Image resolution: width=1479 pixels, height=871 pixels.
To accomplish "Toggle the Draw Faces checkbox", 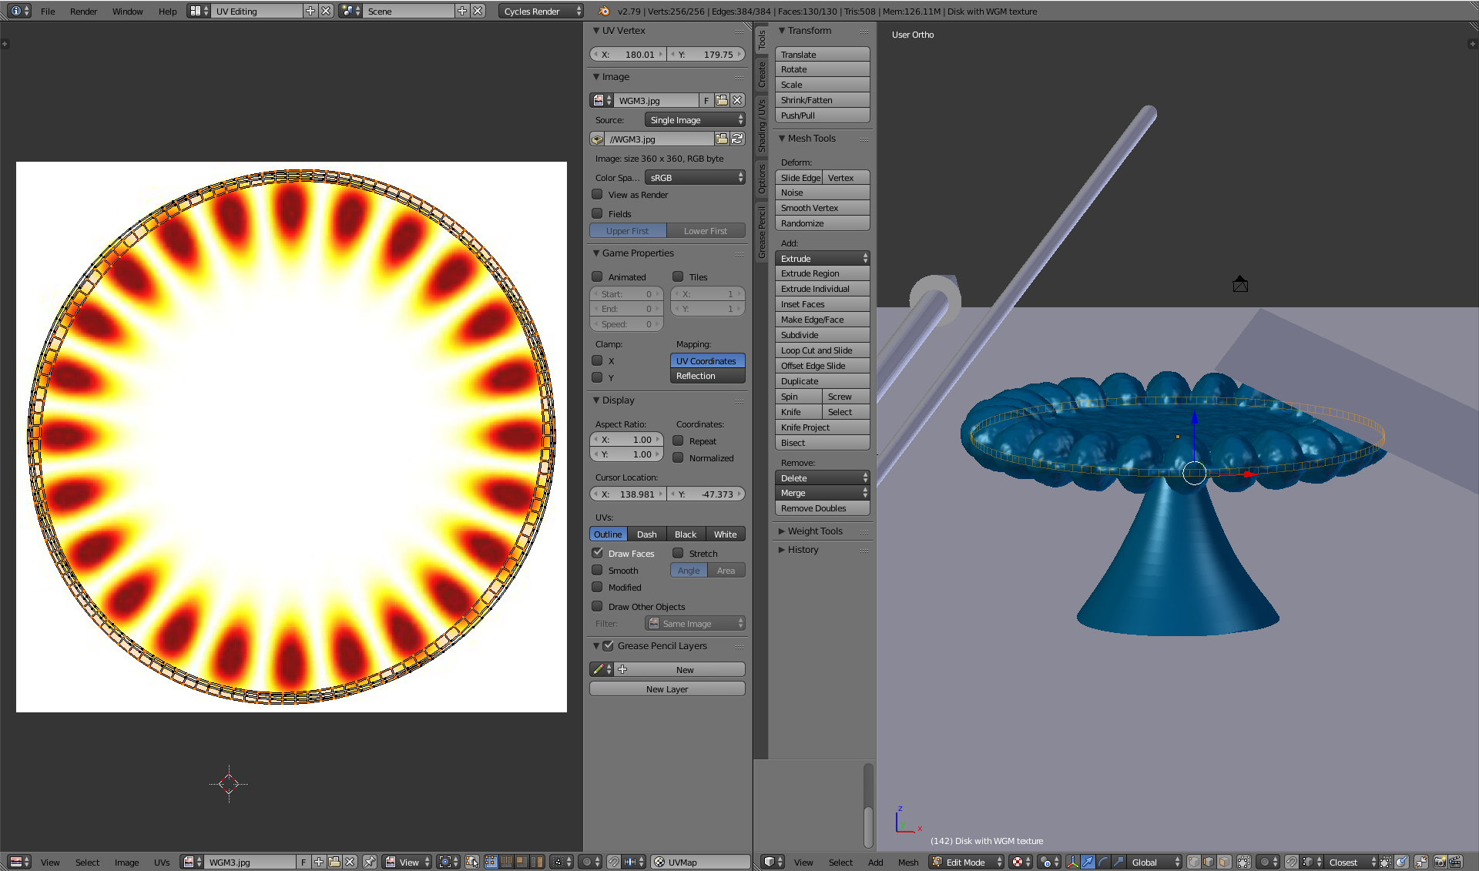I will point(598,553).
